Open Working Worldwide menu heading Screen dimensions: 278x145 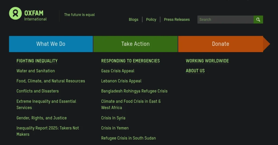pos(207,61)
